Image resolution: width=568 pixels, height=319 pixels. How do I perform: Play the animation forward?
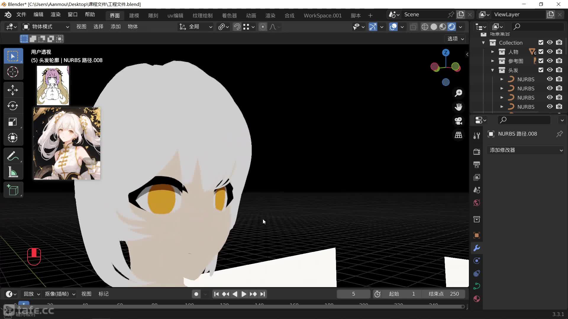coord(244,294)
